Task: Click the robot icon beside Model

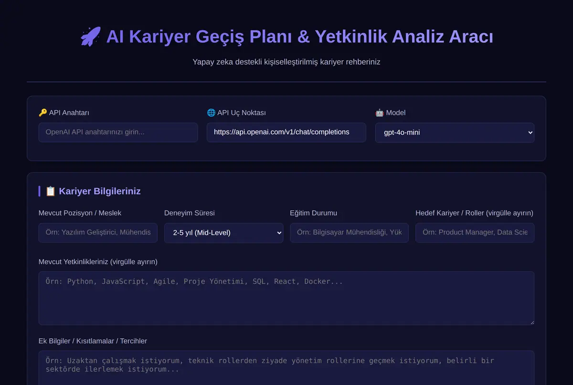Action: coord(380,113)
